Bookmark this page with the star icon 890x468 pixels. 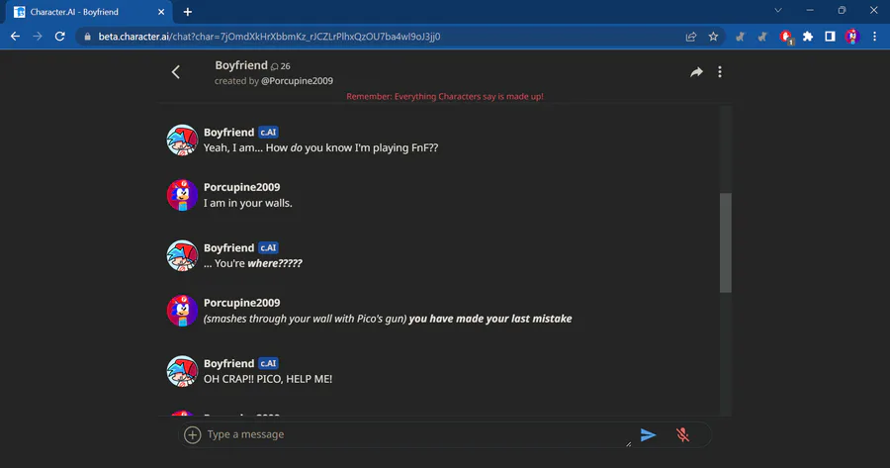[x=713, y=37]
